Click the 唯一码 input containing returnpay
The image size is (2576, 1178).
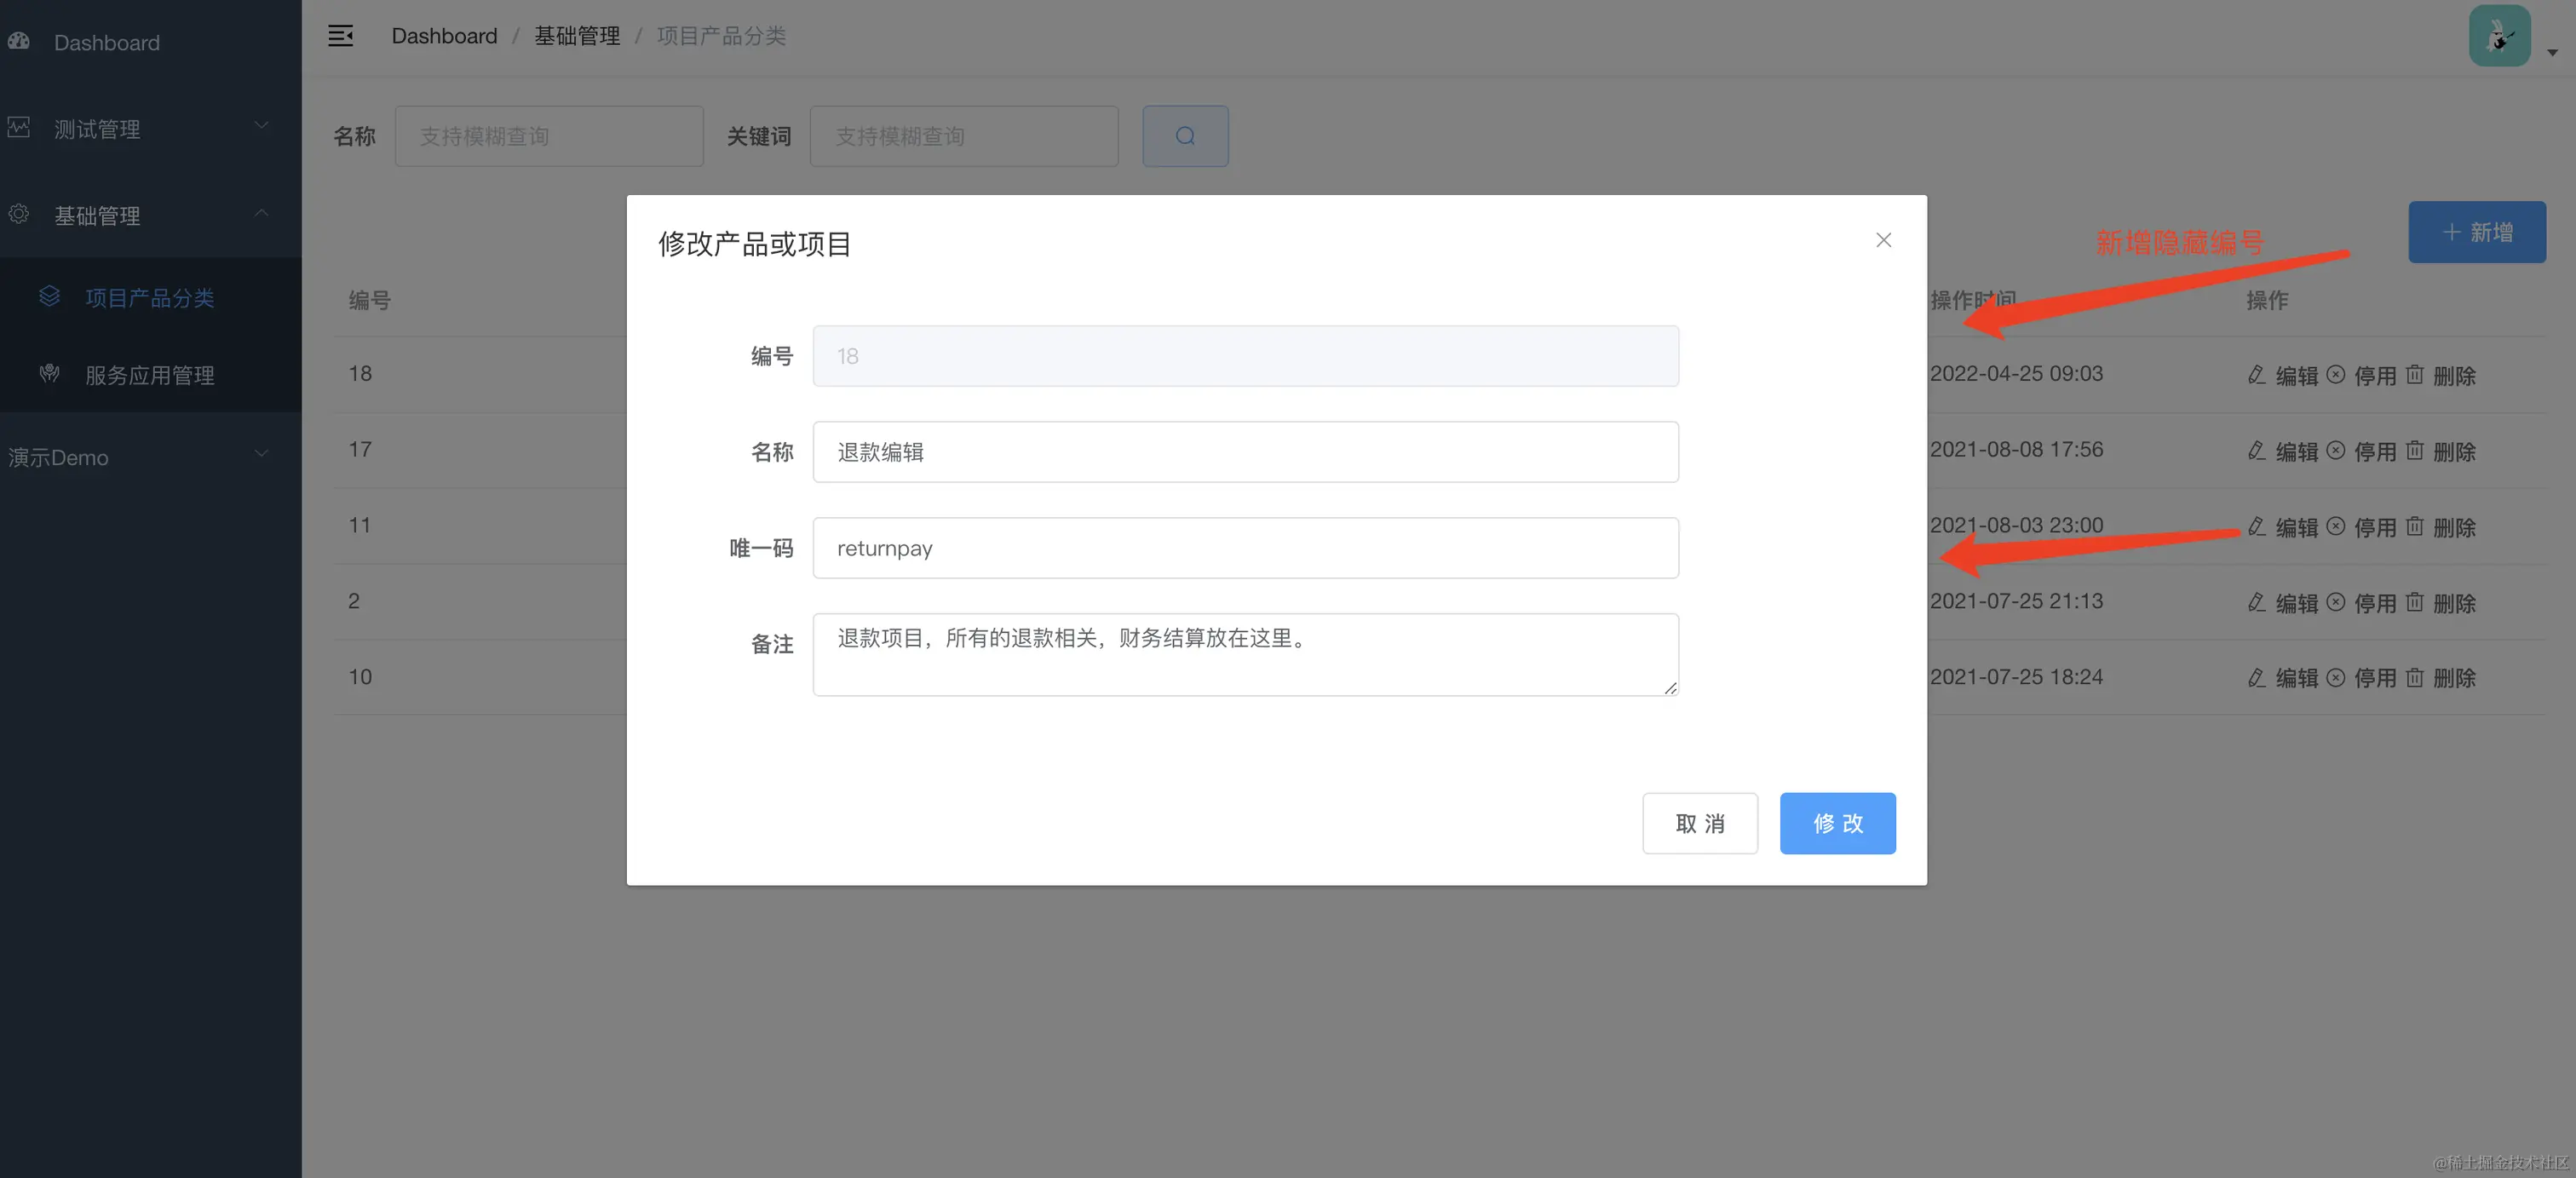pyautogui.click(x=1244, y=548)
